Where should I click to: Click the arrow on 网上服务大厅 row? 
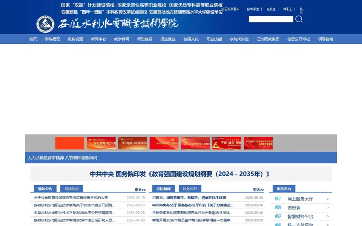pyautogui.click(x=328, y=199)
